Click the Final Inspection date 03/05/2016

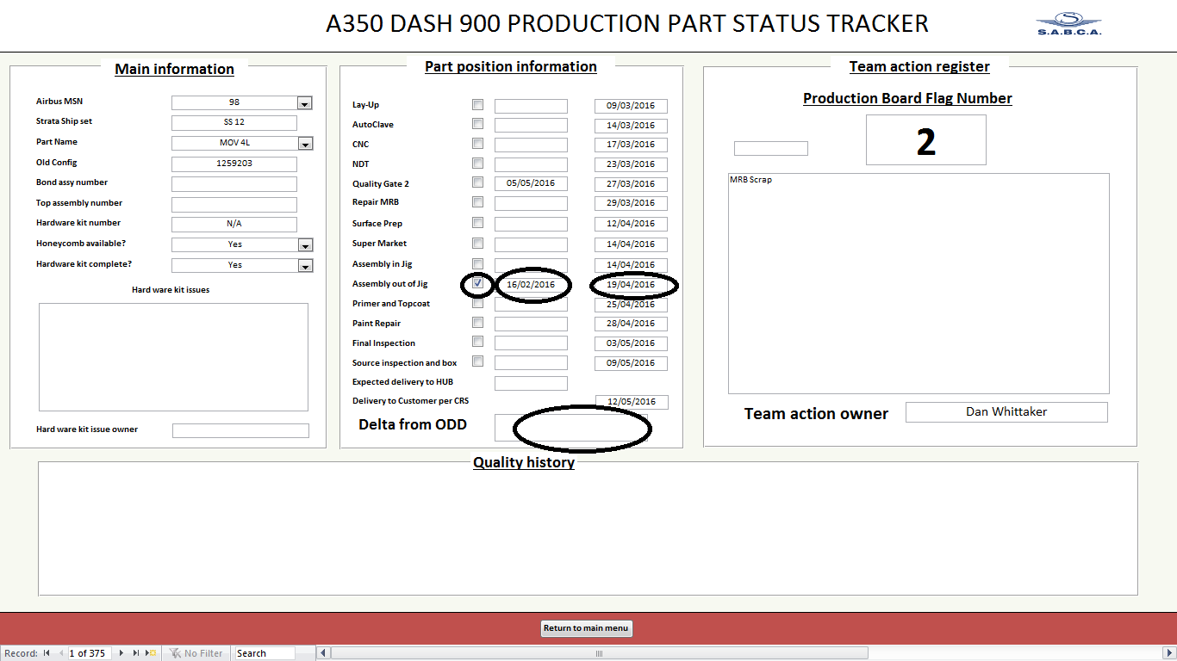coord(631,344)
